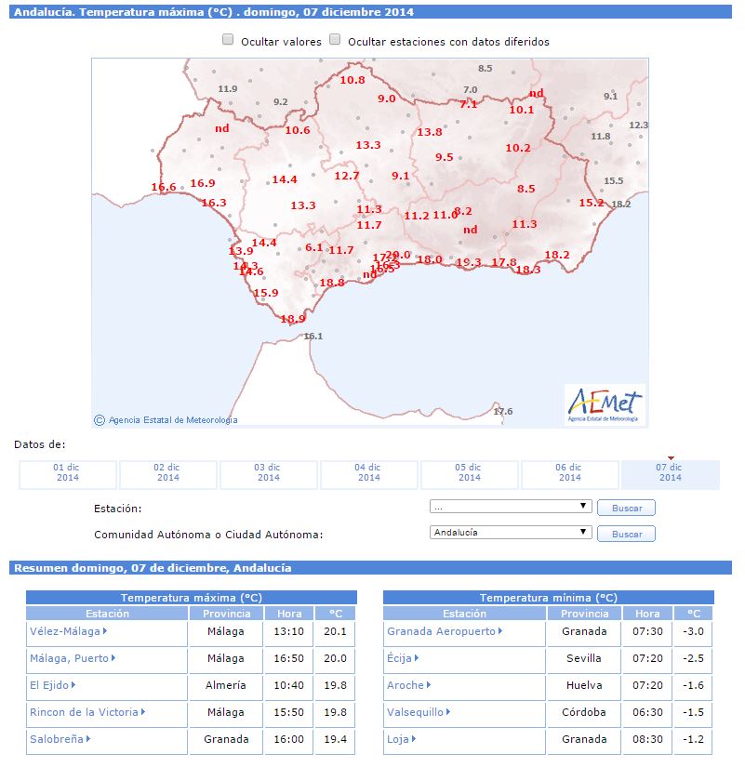Toggle Ocultar estaciones con datos diferidos
The width and height of the screenshot is (745, 767).
pos(335,40)
